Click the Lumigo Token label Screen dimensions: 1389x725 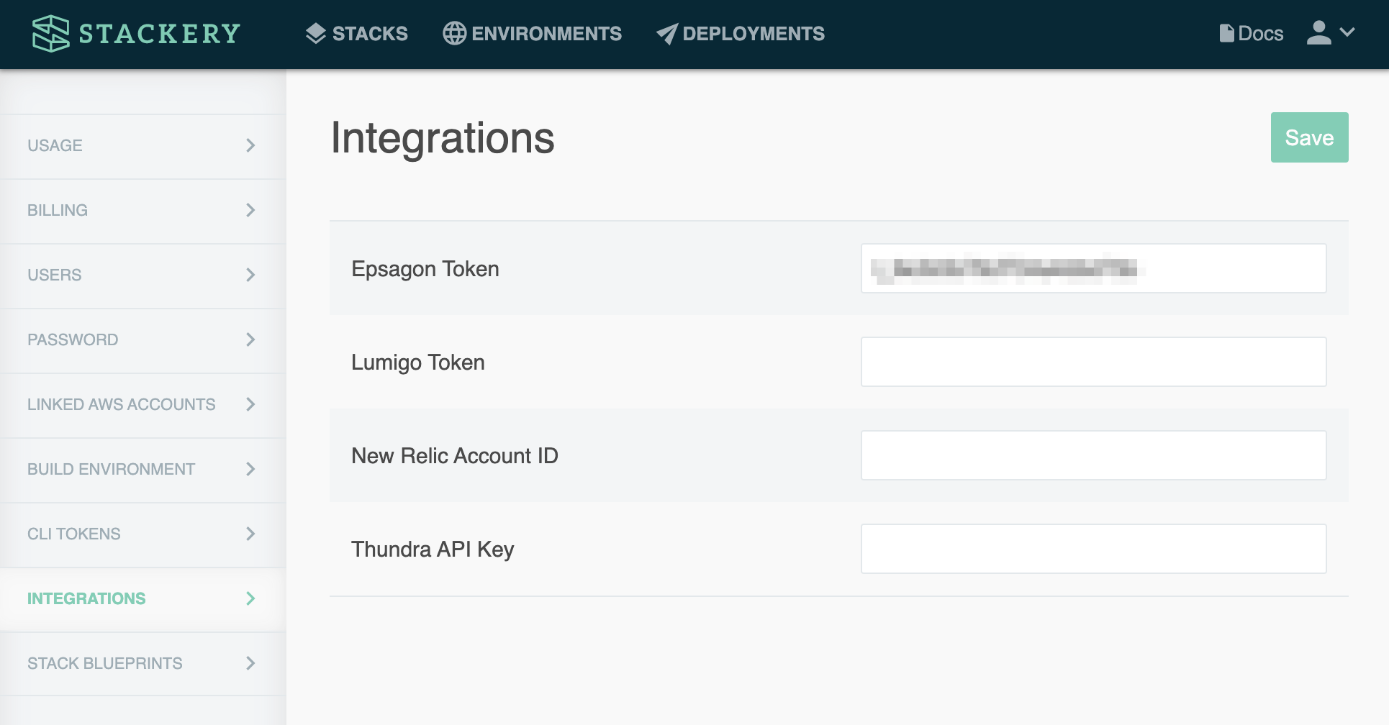(x=417, y=362)
